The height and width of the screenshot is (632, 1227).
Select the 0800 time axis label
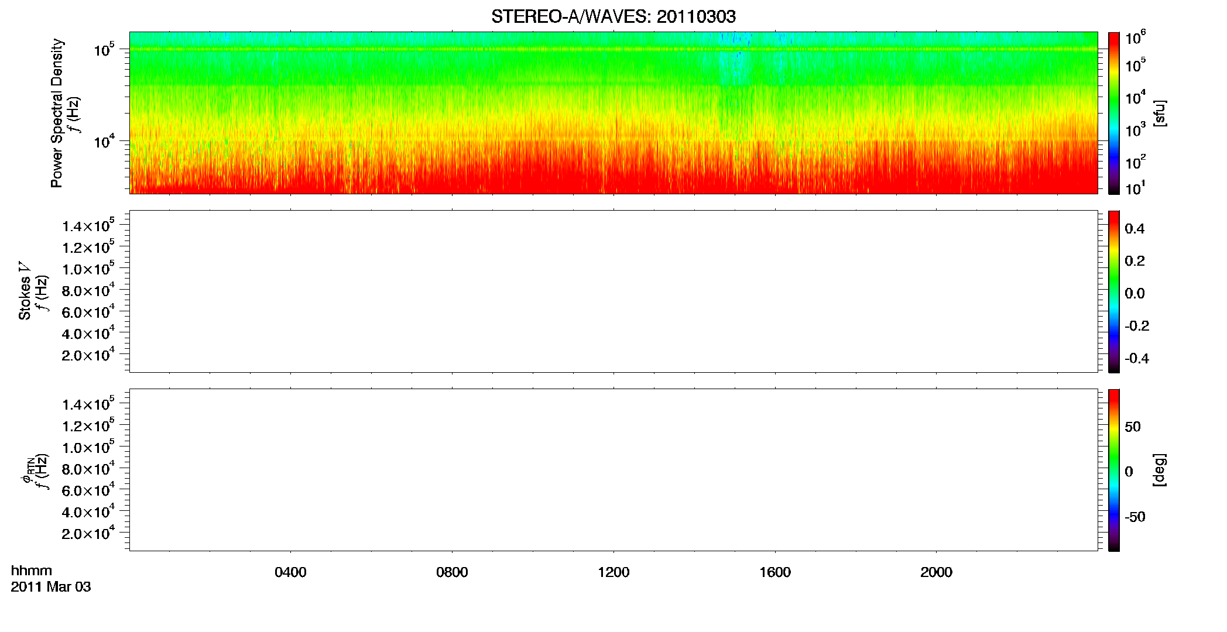[452, 572]
